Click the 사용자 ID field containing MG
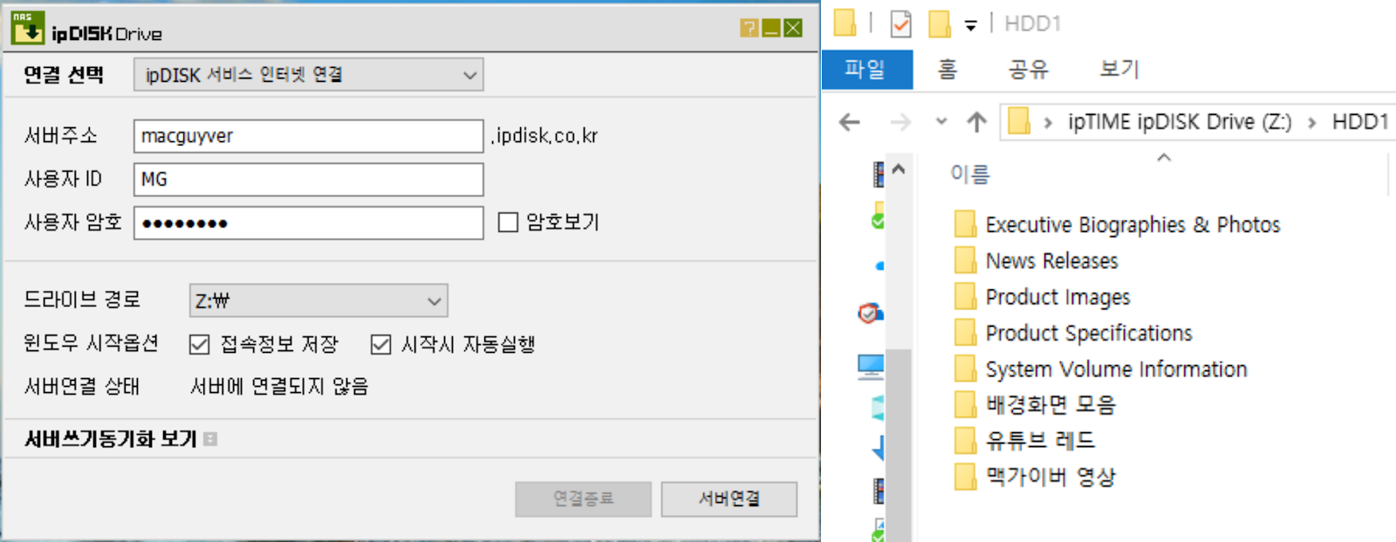Image resolution: width=1396 pixels, height=542 pixels. 309,180
